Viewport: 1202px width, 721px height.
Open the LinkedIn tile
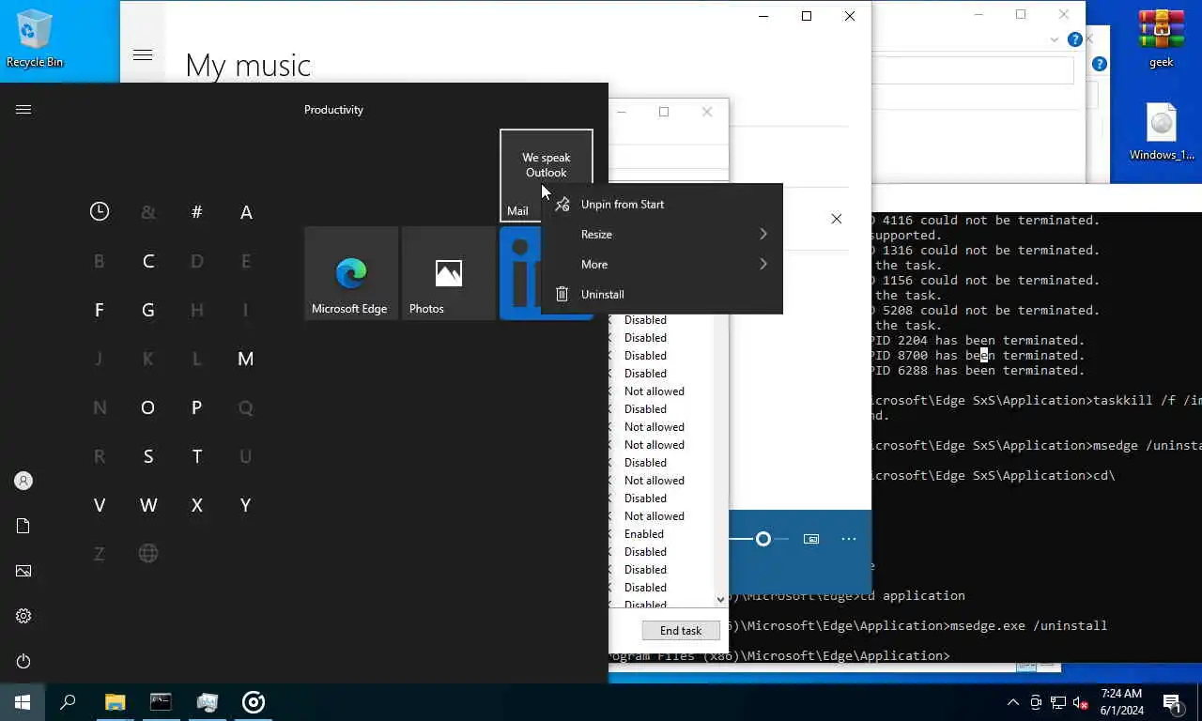(x=519, y=273)
